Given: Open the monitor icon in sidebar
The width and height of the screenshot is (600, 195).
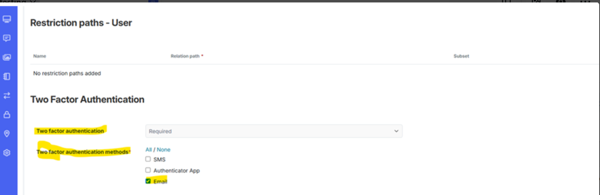Looking at the screenshot, I should [7, 19].
